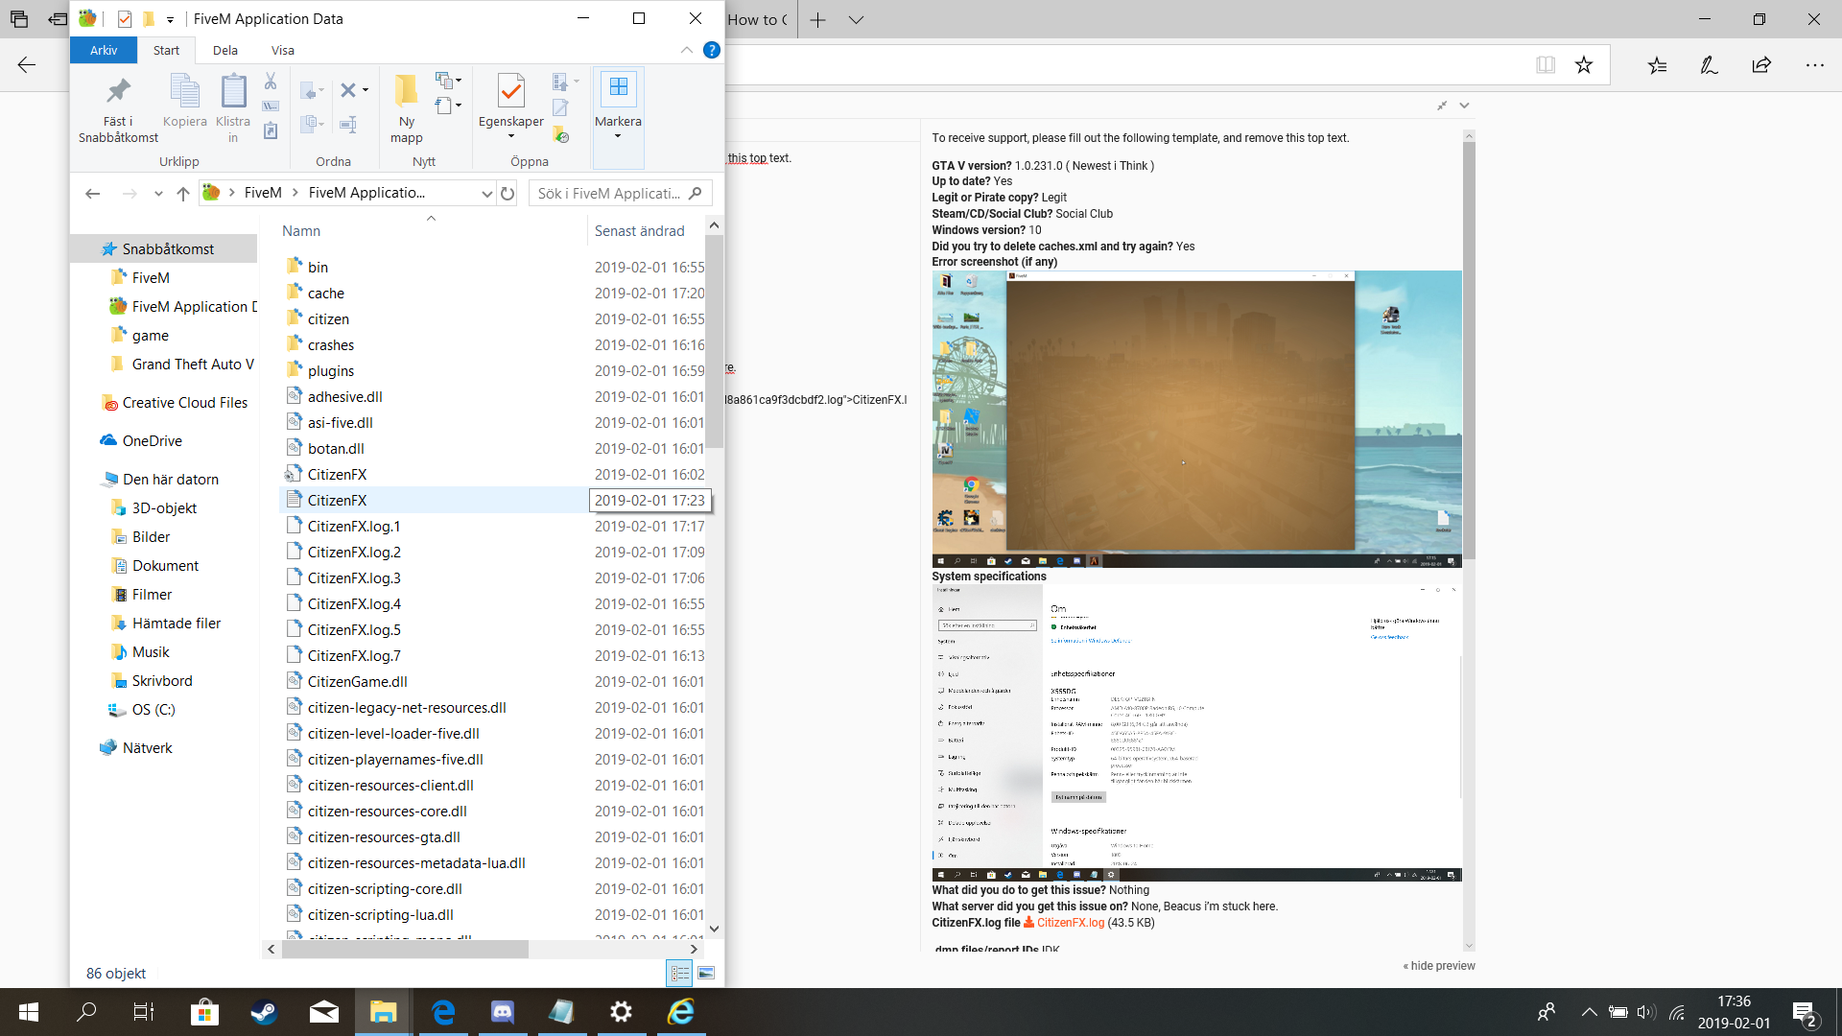
Task: Open Edge web notes pen icon
Action: tap(1709, 65)
